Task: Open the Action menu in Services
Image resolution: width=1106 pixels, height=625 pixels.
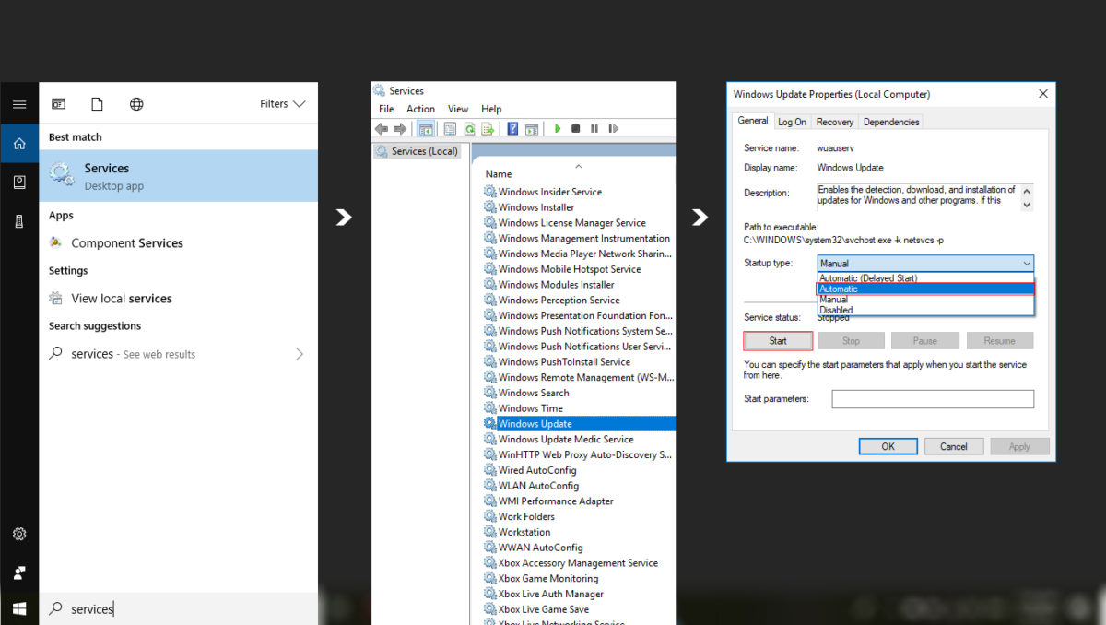Action: [420, 109]
